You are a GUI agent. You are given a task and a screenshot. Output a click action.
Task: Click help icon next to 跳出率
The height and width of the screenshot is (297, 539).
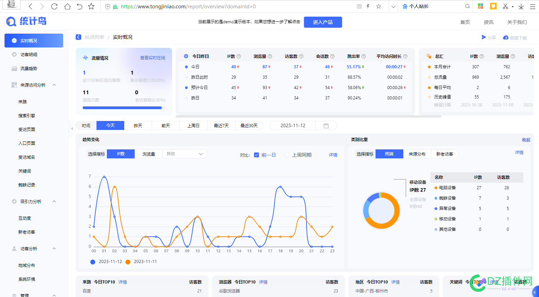click(364, 56)
